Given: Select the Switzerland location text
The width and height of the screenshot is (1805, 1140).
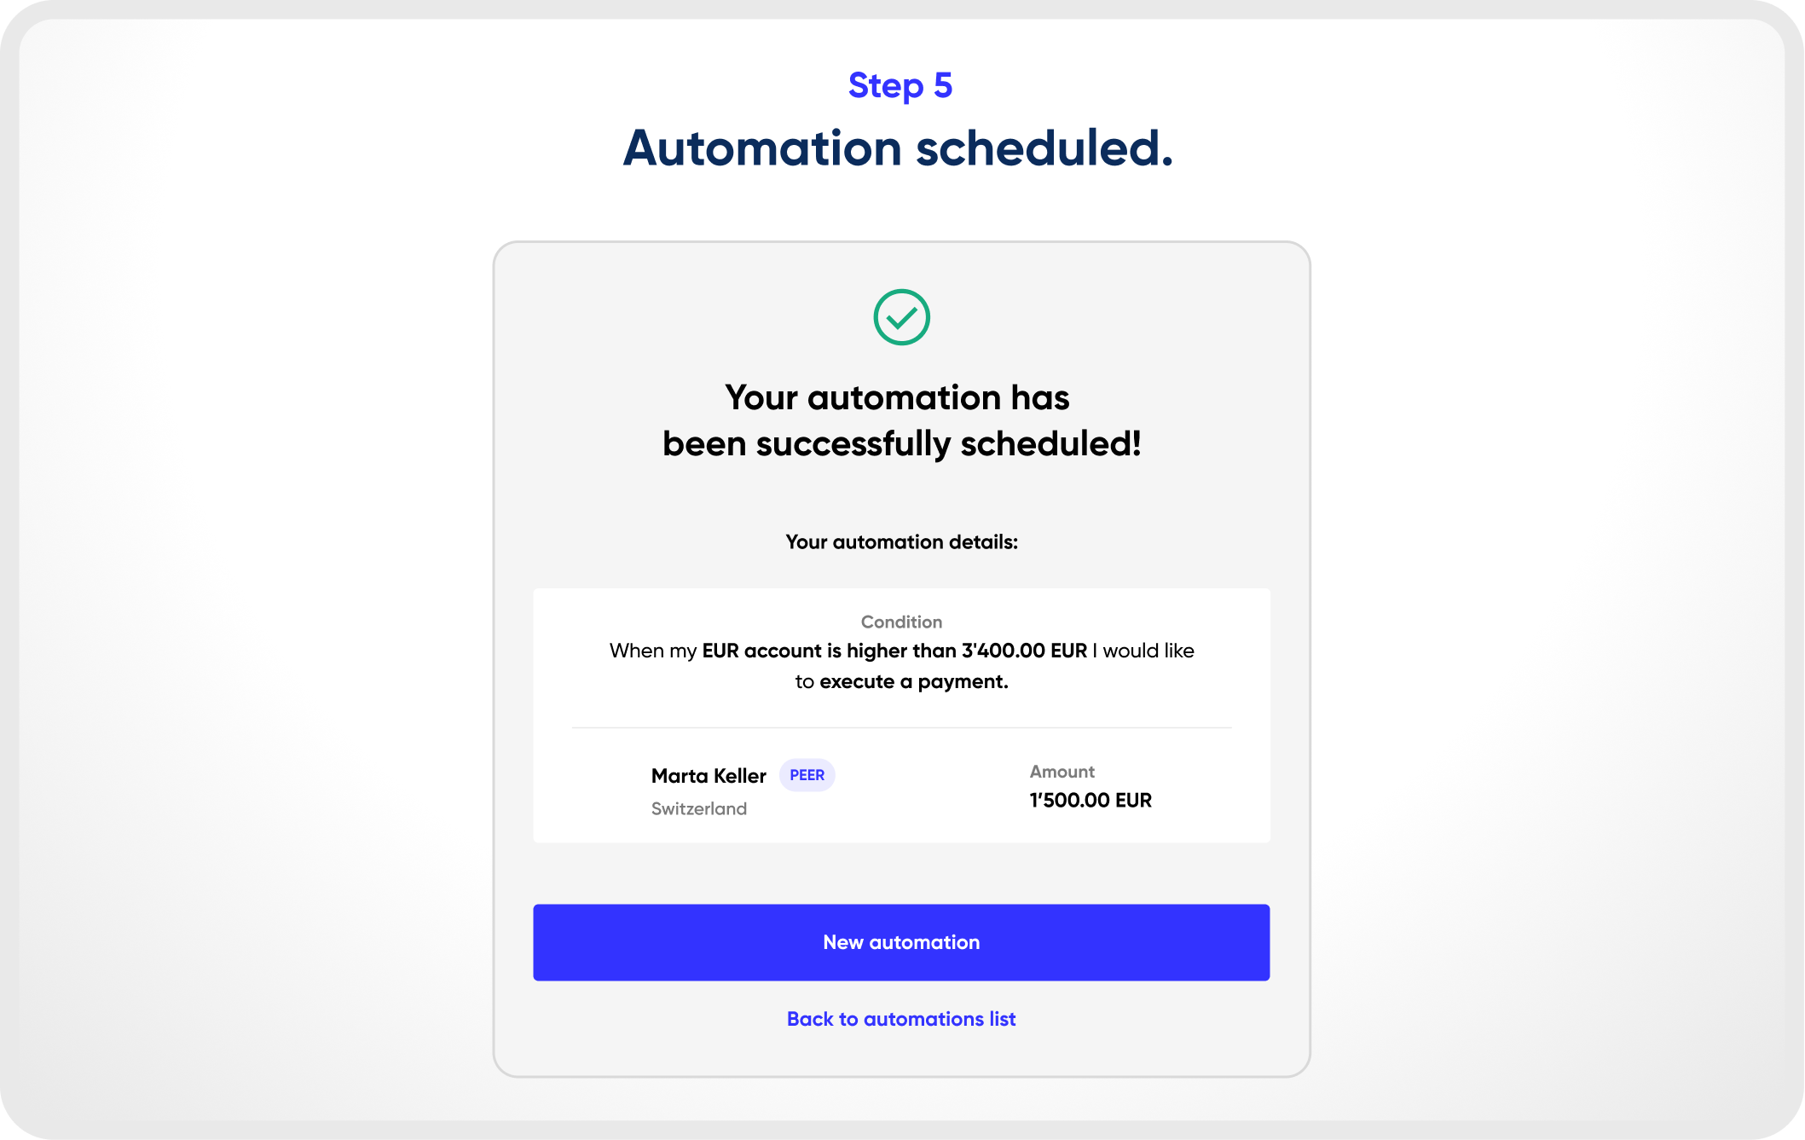Looking at the screenshot, I should point(699,808).
